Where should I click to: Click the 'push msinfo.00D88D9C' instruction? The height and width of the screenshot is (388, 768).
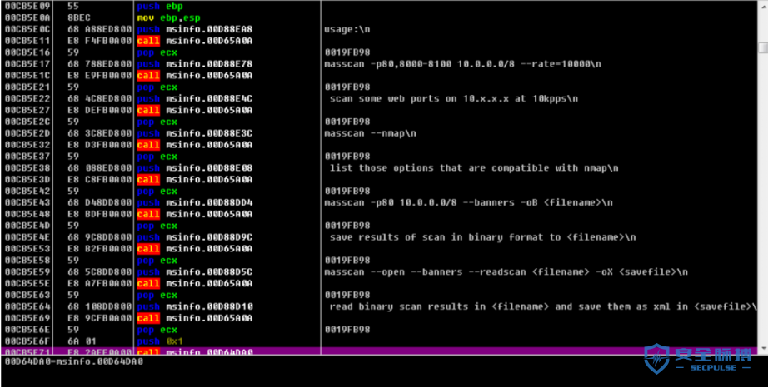pyautogui.click(x=194, y=237)
